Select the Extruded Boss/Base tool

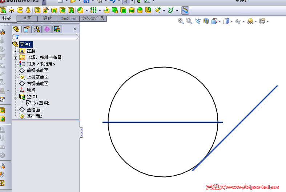(3, 10)
